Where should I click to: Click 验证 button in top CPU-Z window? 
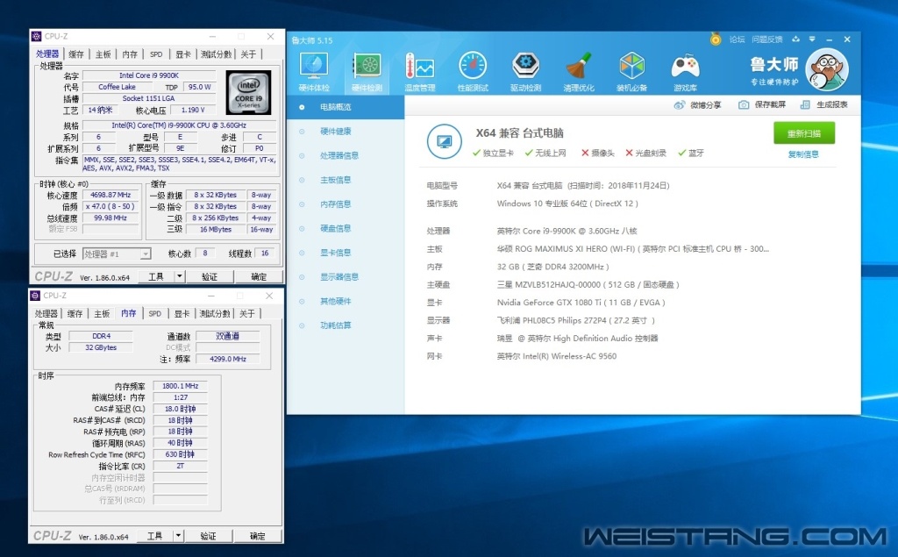pyautogui.click(x=210, y=277)
